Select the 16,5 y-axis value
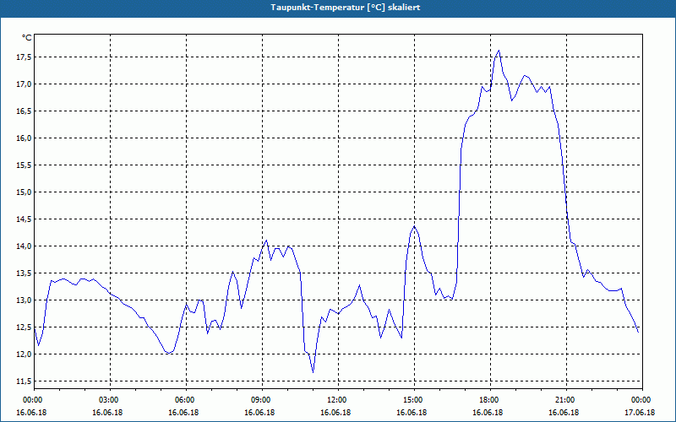Viewport: 676px width, 422px height. pos(25,111)
